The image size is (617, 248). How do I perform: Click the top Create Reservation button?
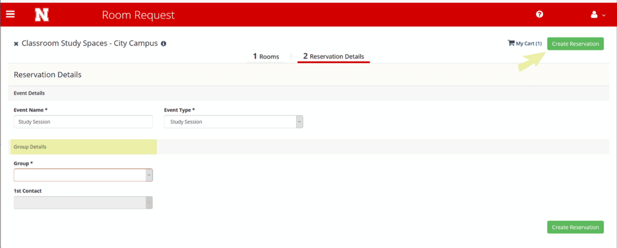[x=575, y=44]
